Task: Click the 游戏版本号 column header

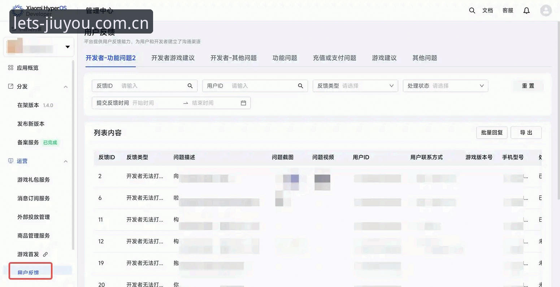Action: tap(479, 157)
